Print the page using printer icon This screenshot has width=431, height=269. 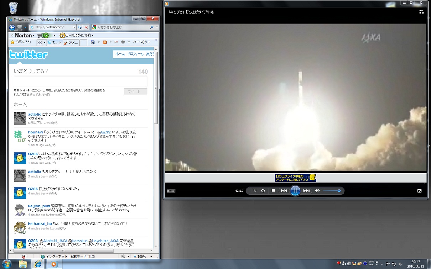(123, 42)
